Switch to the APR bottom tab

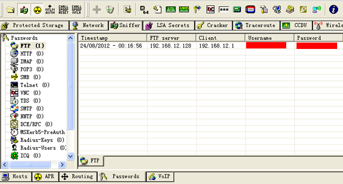coord(46,176)
